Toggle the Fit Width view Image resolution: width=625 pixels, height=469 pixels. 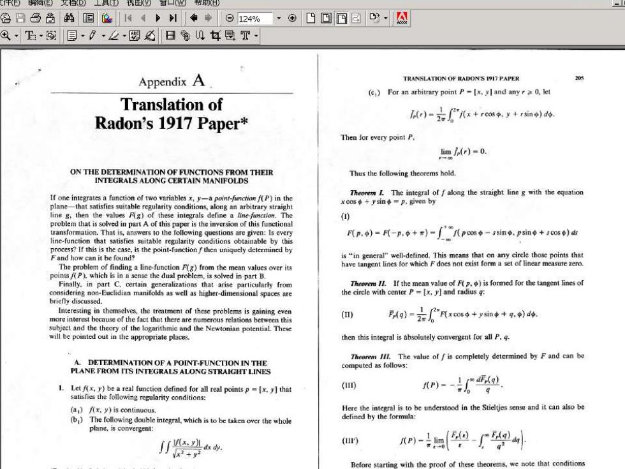click(x=342, y=18)
